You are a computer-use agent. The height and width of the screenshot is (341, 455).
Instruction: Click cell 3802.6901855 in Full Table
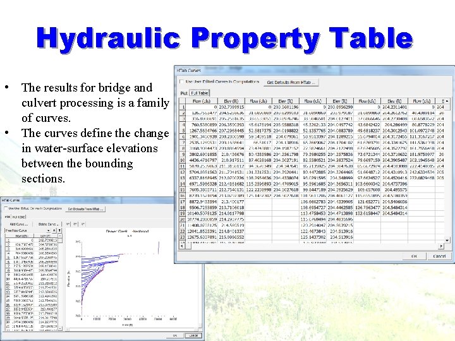click(x=202, y=154)
